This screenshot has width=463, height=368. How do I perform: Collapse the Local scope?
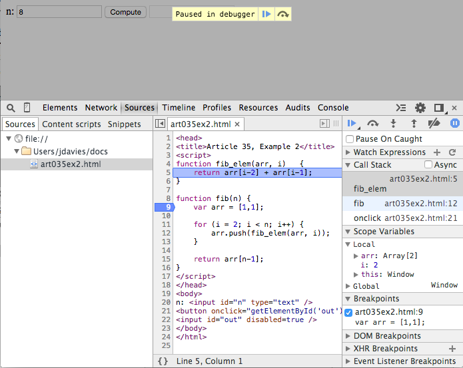348,244
